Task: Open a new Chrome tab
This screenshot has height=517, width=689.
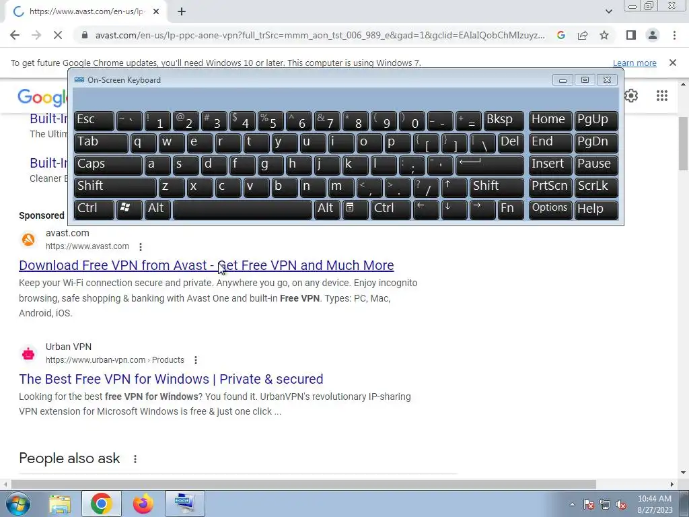Action: point(182,12)
